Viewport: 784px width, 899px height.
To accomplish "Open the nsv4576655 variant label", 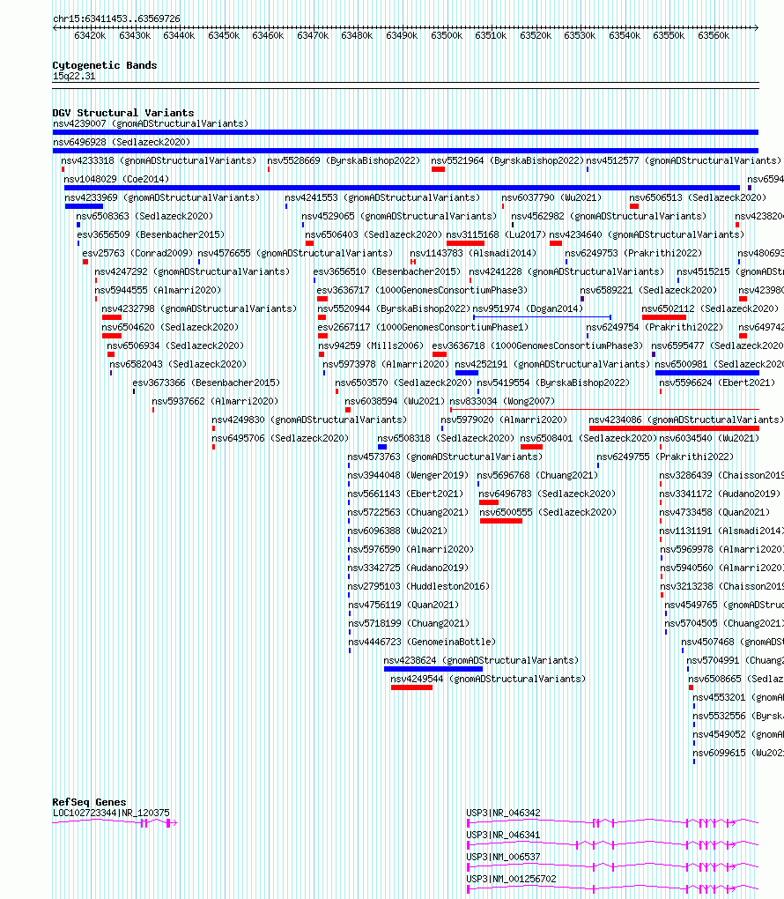I will (295, 254).
